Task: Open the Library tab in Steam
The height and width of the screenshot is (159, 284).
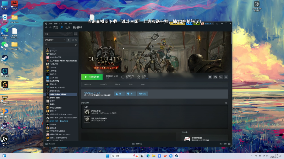Action: [62, 28]
